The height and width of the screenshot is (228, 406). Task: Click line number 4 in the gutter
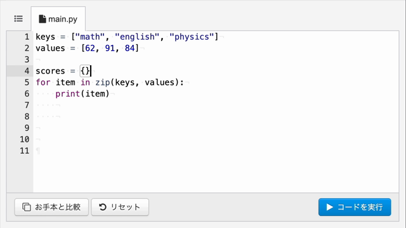tap(27, 71)
